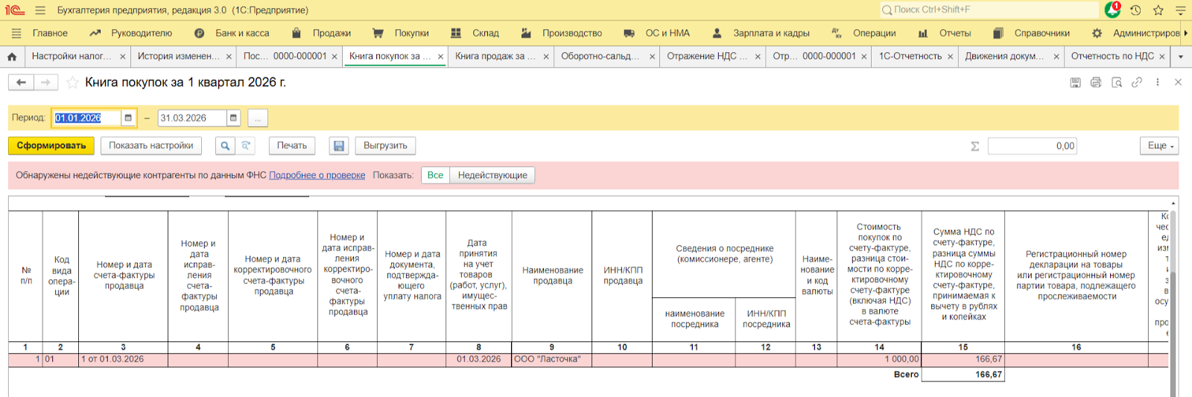Image resolution: width=1192 pixels, height=397 pixels.
Task: Click the notifications bell icon
Action: [x=1112, y=10]
